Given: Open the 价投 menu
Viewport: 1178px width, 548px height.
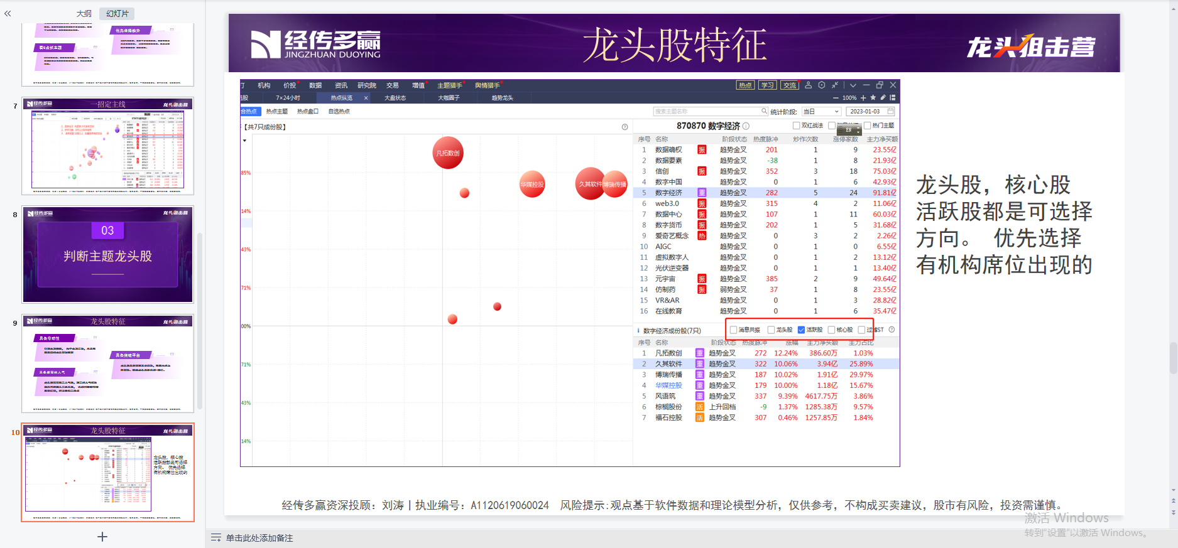Looking at the screenshot, I should pos(290,85).
